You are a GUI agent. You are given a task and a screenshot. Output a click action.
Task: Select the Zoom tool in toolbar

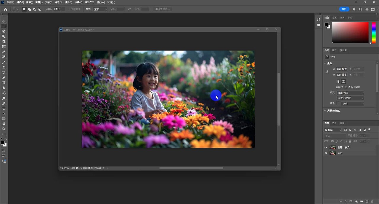pyautogui.click(x=4, y=129)
